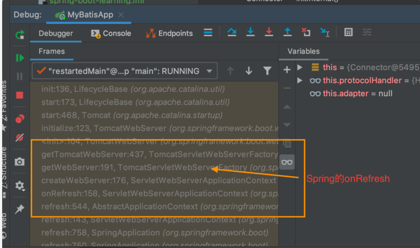This screenshot has height=248, width=420.
Task: Select frame start:468, Tomcat
Action: coord(154,115)
